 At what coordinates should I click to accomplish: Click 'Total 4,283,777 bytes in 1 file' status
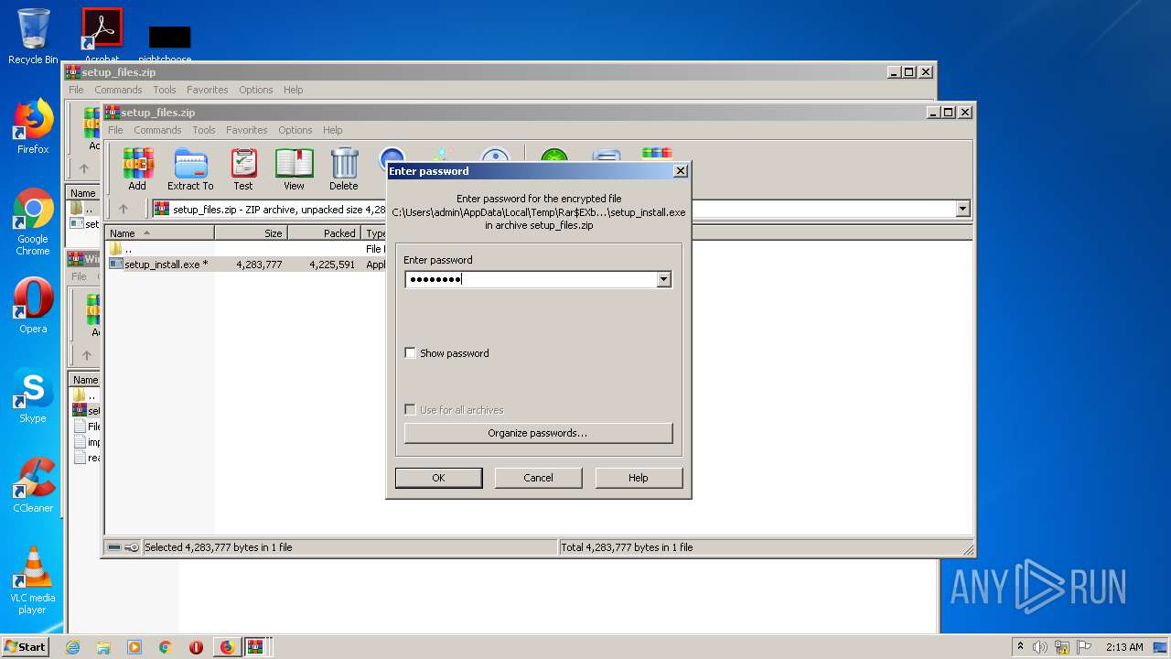tap(628, 547)
